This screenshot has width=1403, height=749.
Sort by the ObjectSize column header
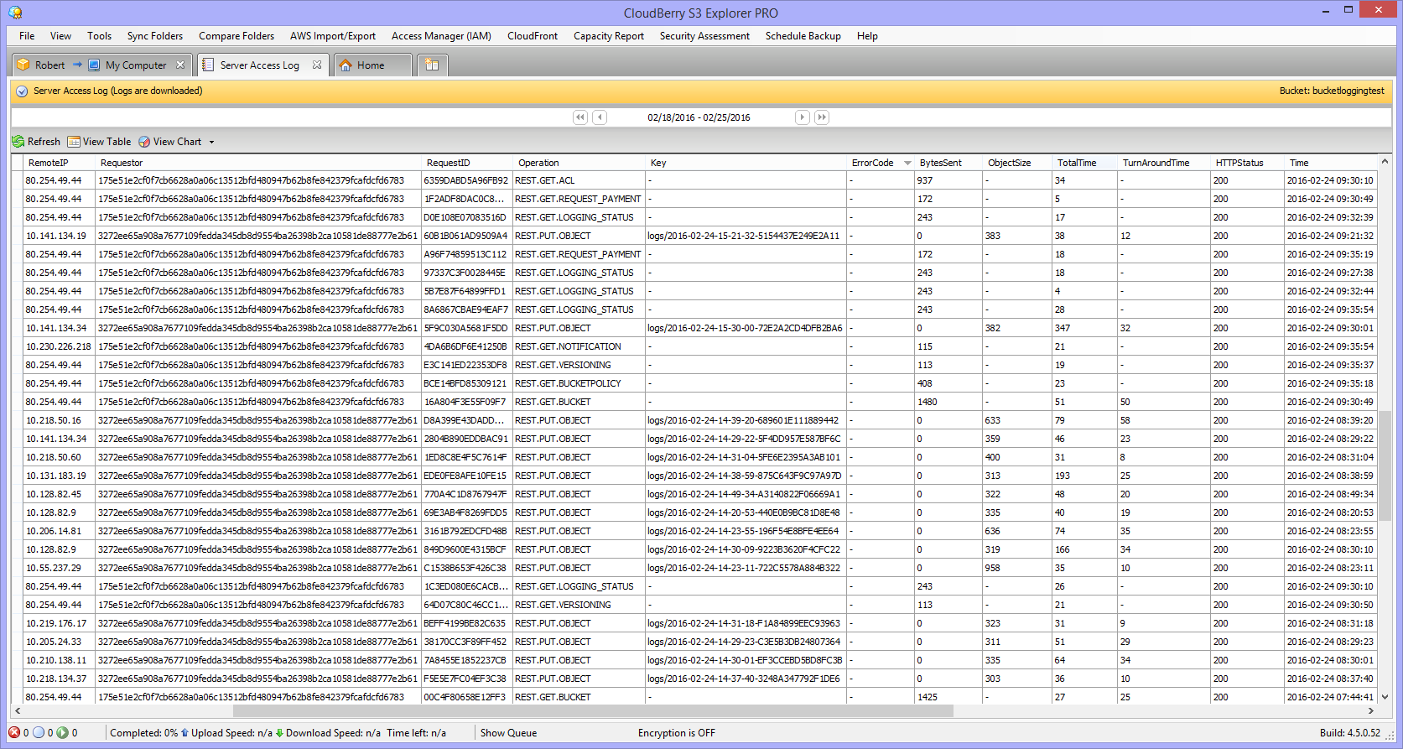tap(1017, 163)
